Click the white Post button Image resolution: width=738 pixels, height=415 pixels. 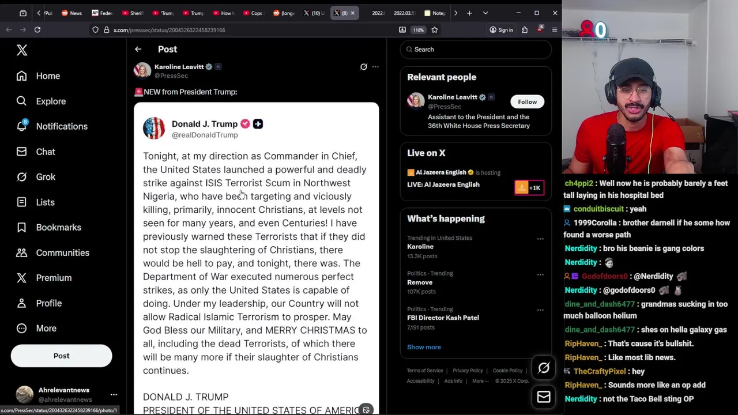pyautogui.click(x=61, y=356)
